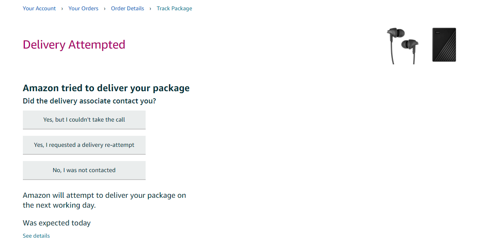Click chevron before the Track Package breadcrumb
Viewport: 489px width, 242px height.
[150, 8]
